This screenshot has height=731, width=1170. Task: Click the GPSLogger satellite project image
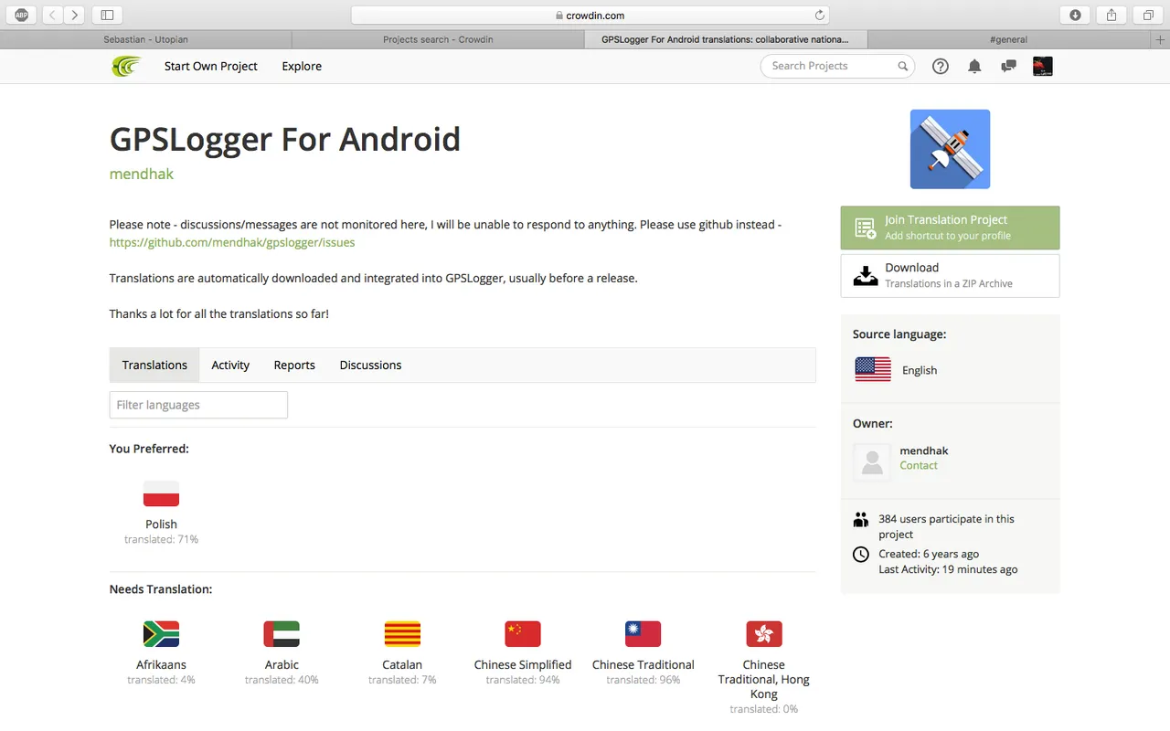click(x=950, y=149)
